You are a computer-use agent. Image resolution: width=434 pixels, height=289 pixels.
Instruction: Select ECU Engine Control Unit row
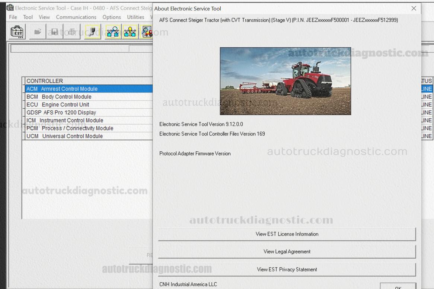(x=89, y=105)
